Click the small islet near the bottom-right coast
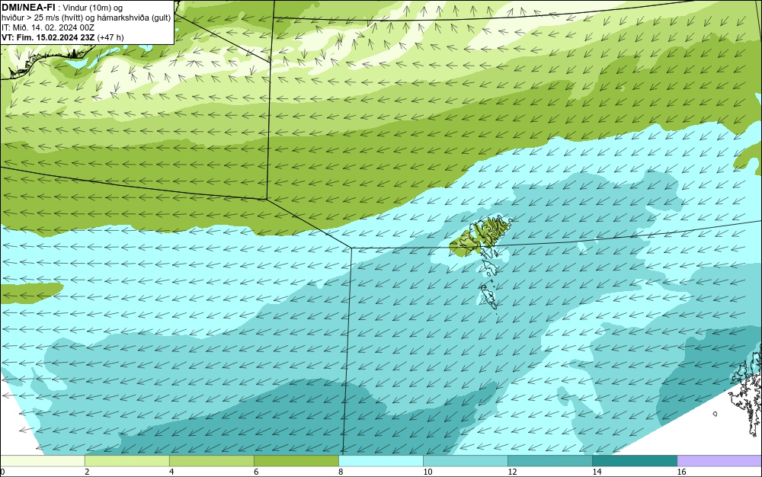762x477 pixels. [x=715, y=414]
